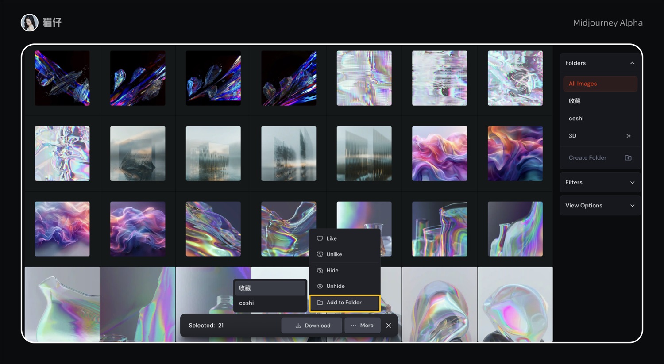The image size is (664, 364).
Task: Click the Create Folder plus icon
Action: coord(628,158)
